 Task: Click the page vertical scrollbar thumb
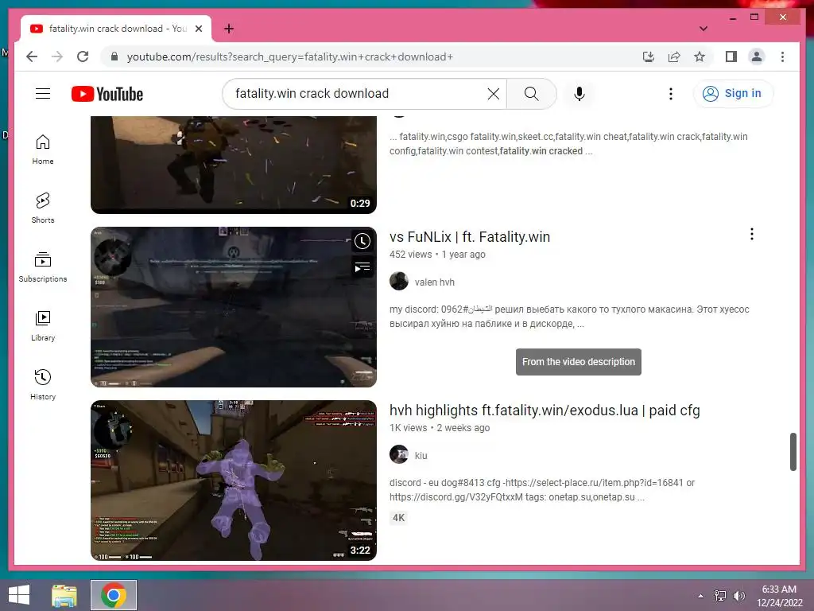793,452
